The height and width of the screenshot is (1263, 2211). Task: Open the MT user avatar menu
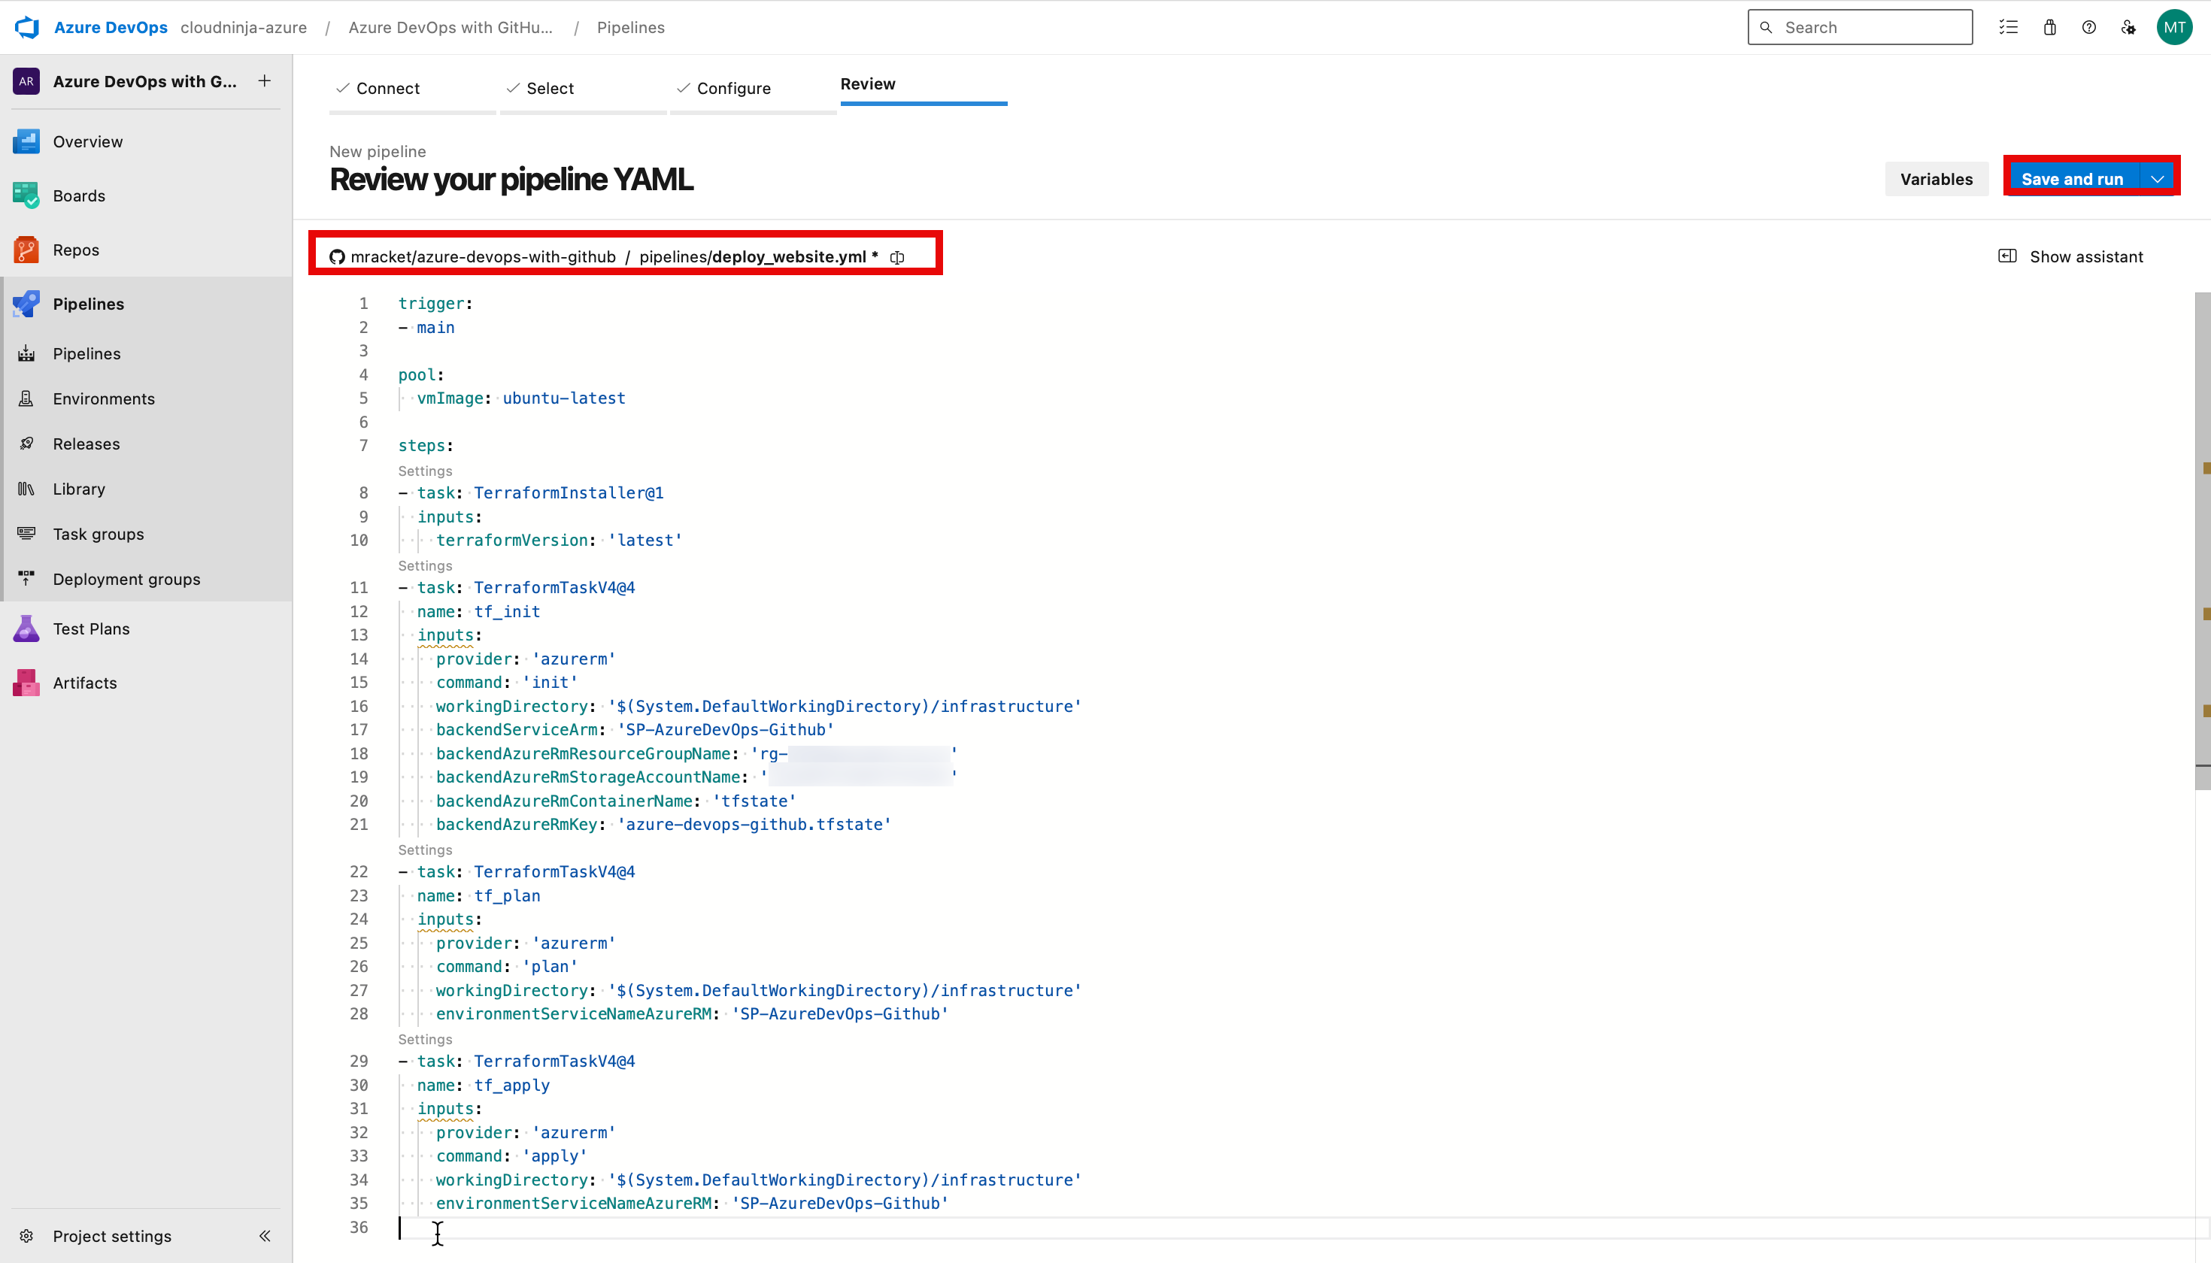pos(2175,27)
